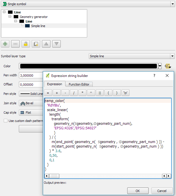Viewport: 176px width, 196px height.
Task: Open the data-defined override for Color
Action: (x=168, y=66)
